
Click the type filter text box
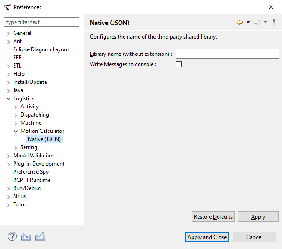[x=41, y=22]
